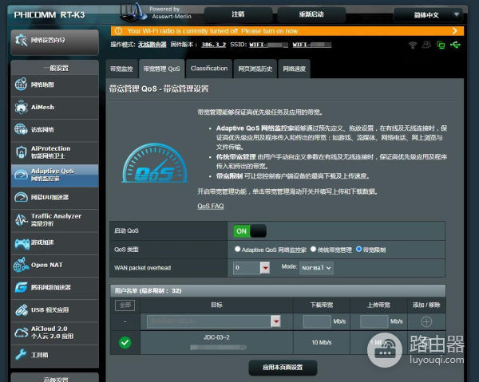
Task: Open the network map menu item
Action: [x=54, y=85]
